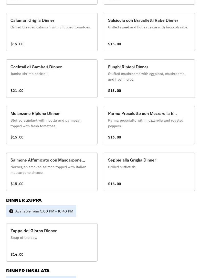Screen dimensions: 201x278
Task: Click the $14.00 soup of the day price
Action: pyautogui.click(x=17, y=254)
